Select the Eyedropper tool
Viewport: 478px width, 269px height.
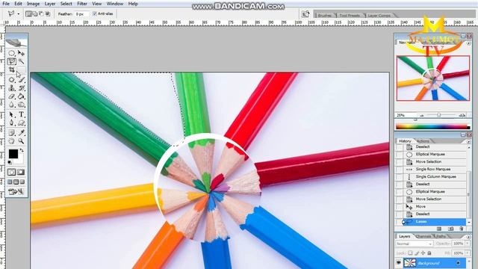pos(21,133)
